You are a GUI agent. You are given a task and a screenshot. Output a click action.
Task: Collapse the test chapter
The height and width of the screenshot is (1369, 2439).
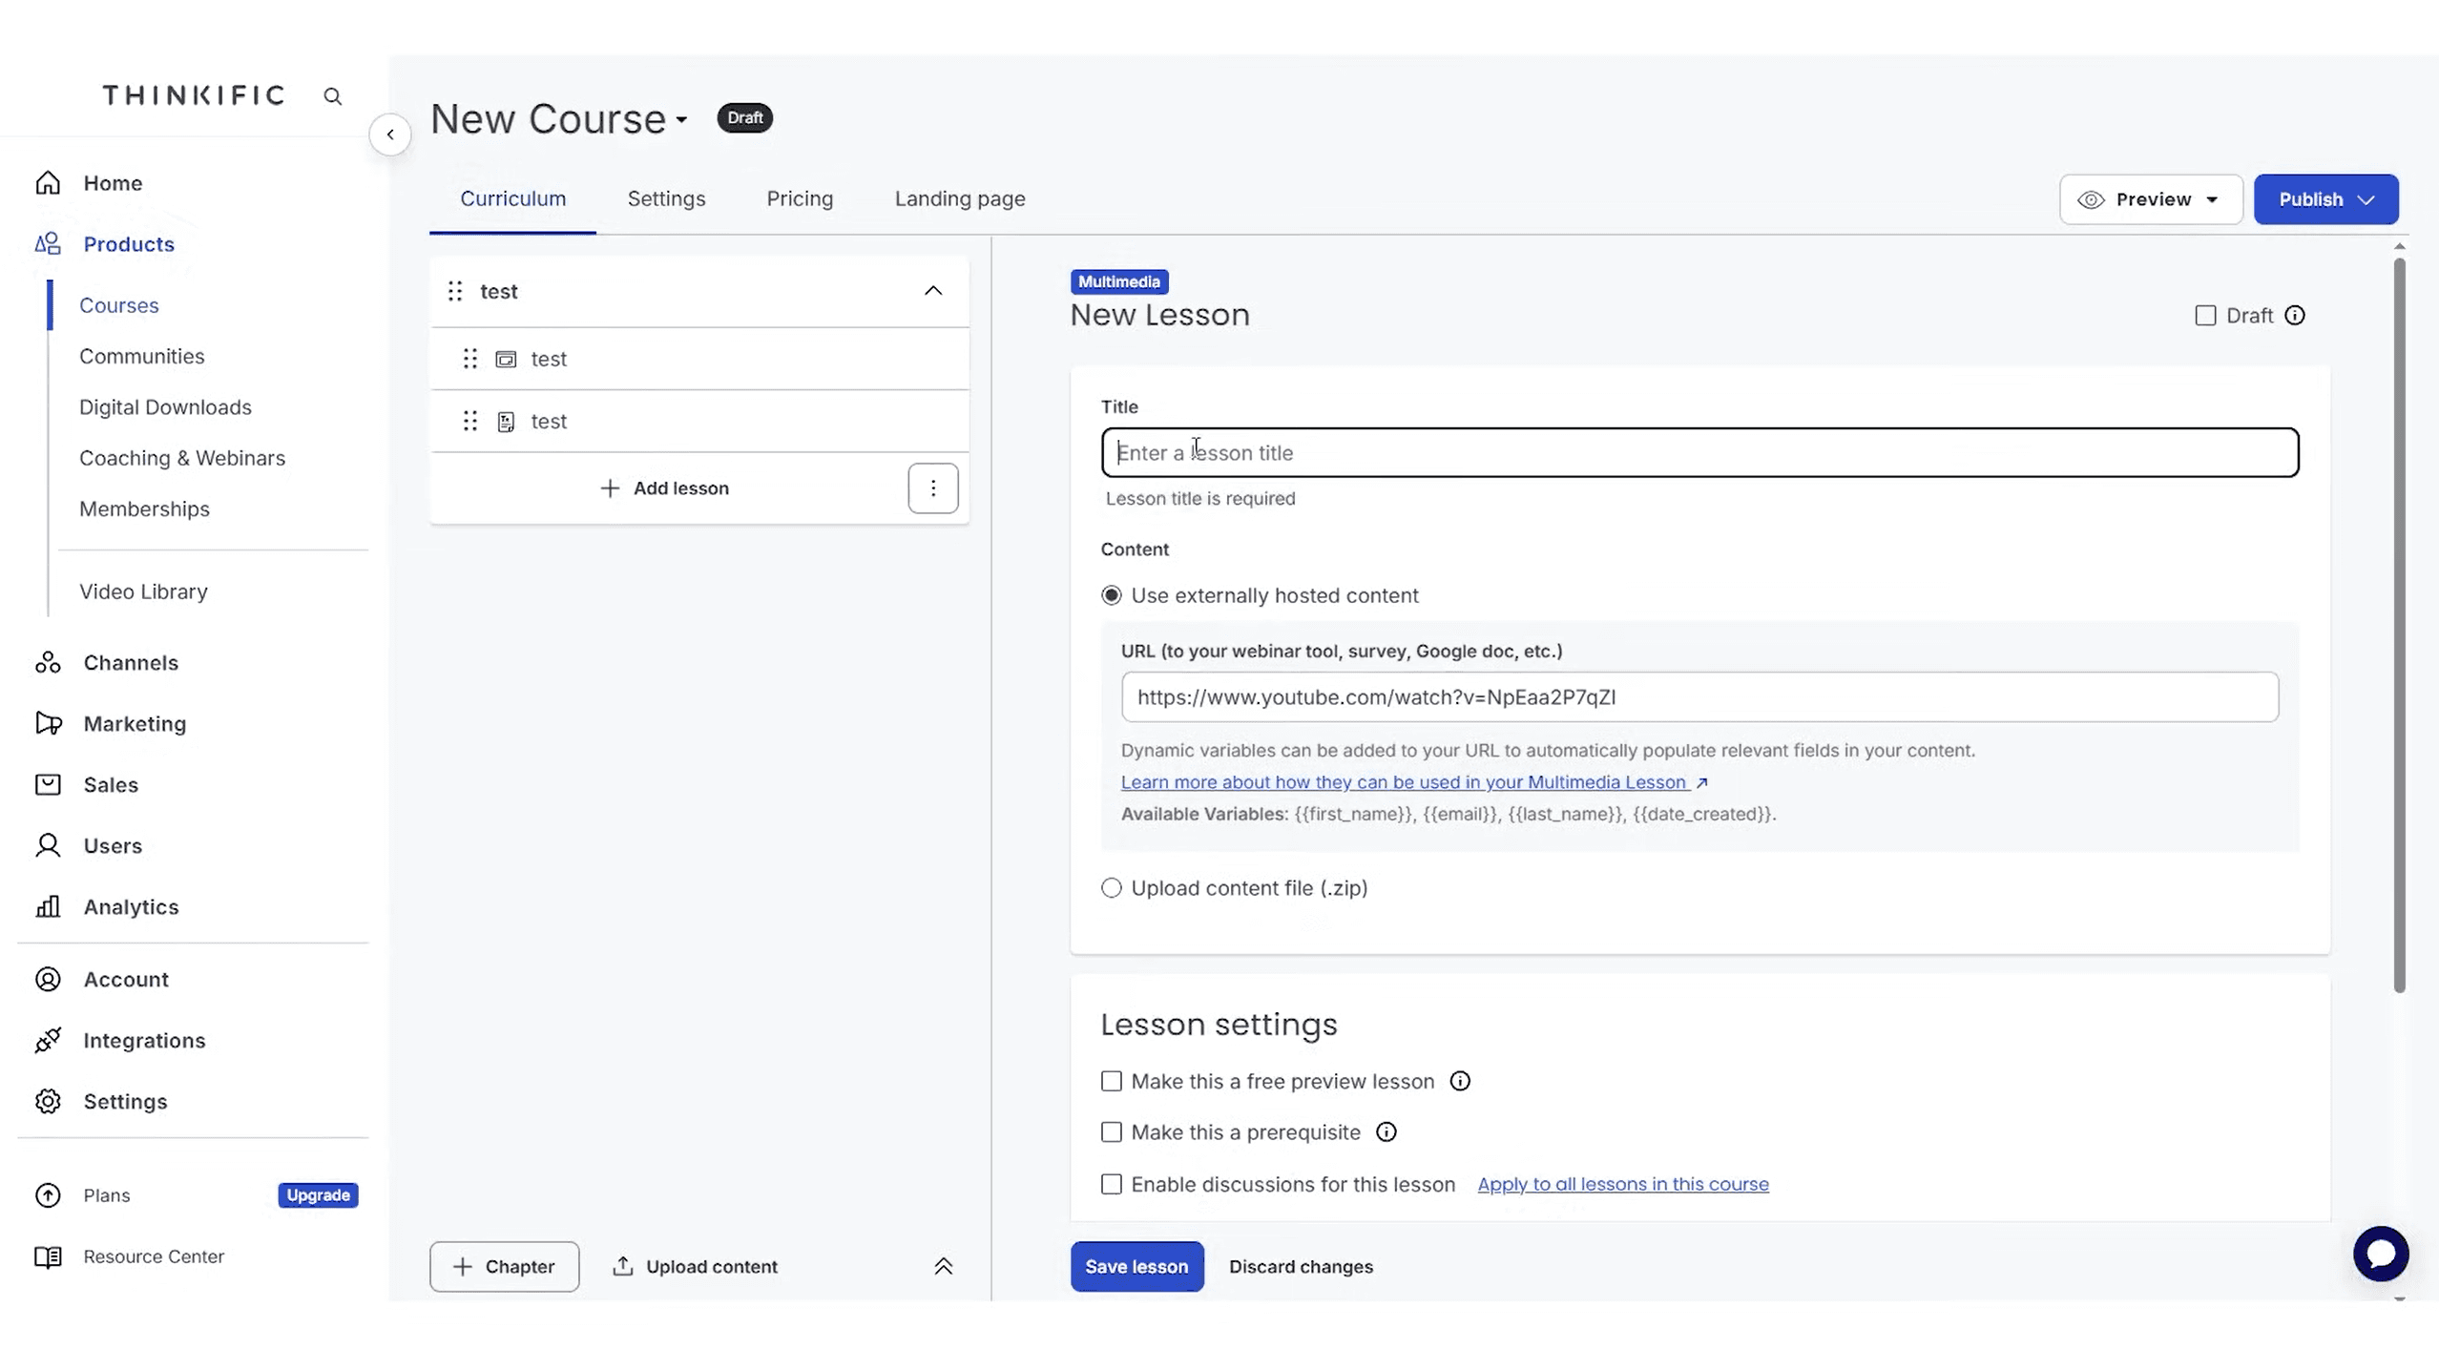932,291
